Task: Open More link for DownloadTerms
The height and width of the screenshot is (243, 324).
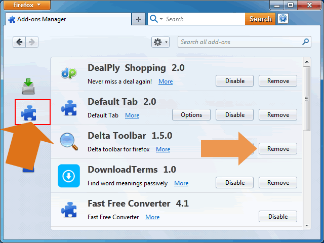Action: (x=181, y=183)
